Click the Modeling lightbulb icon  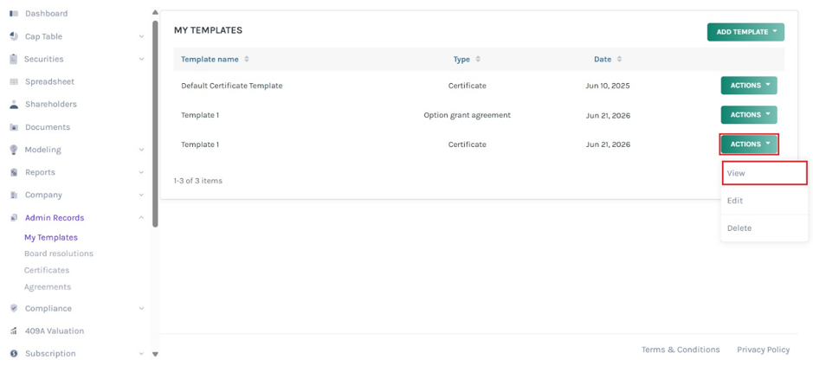14,150
